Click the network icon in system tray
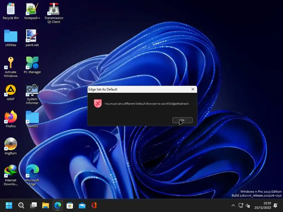This screenshot has width=283, height=212. click(x=241, y=205)
